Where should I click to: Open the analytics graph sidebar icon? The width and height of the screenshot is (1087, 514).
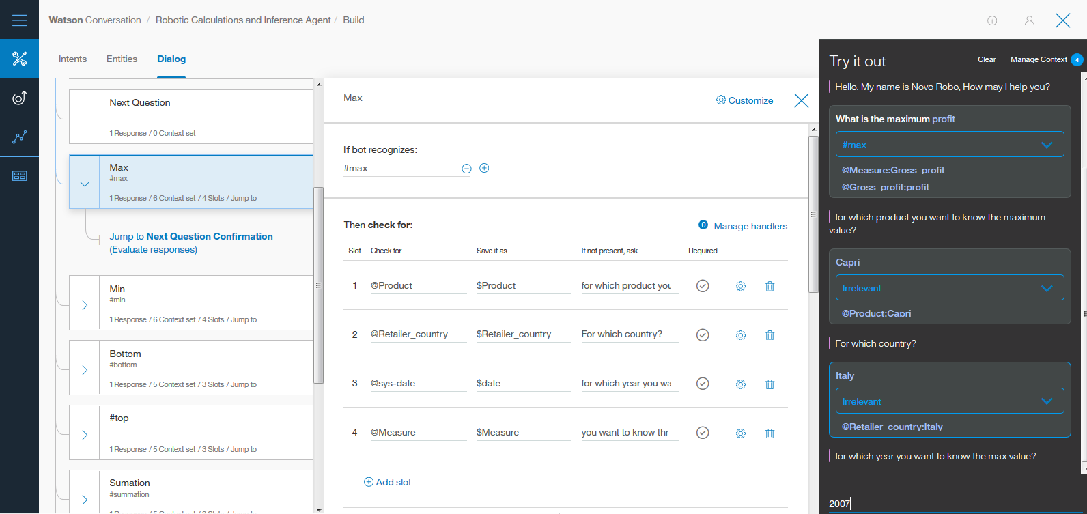click(x=19, y=137)
